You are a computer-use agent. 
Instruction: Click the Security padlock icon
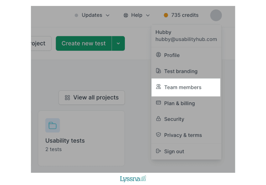tap(158, 119)
